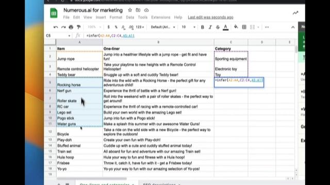Show more toolbar options
The height and width of the screenshot is (185, 330).
click(267, 27)
